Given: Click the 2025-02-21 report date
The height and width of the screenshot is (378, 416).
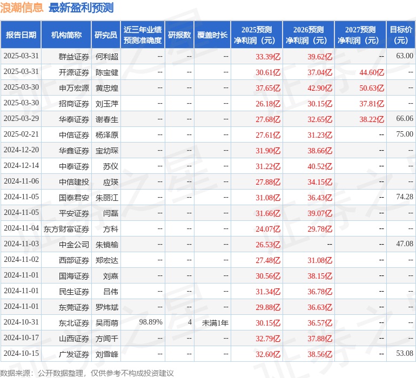Looking at the screenshot, I should point(21,134).
